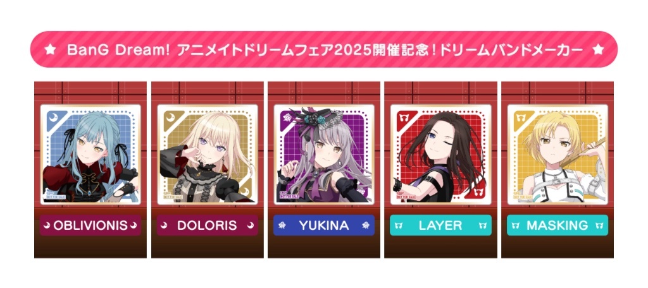Click the BanG Dream! Dream Band Maker banner
The image size is (648, 288).
click(x=324, y=50)
